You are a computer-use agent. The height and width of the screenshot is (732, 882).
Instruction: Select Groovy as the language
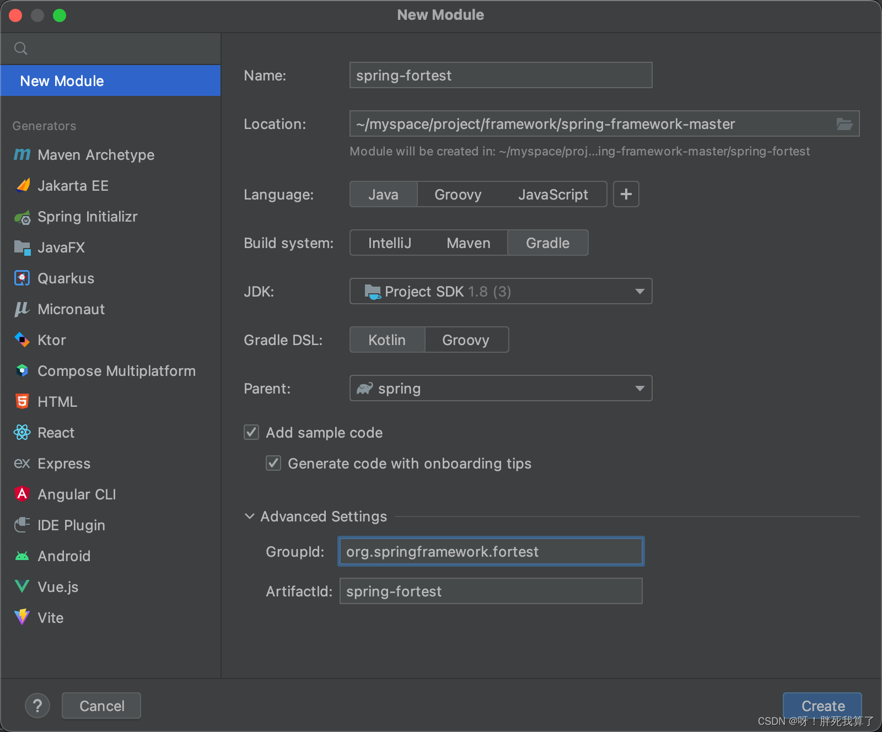(x=458, y=194)
